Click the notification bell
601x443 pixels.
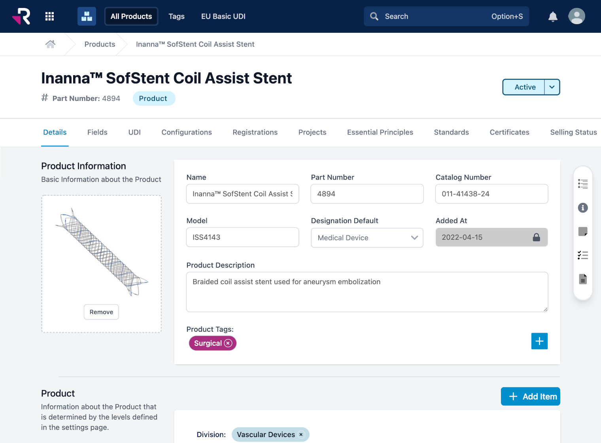[x=552, y=16]
